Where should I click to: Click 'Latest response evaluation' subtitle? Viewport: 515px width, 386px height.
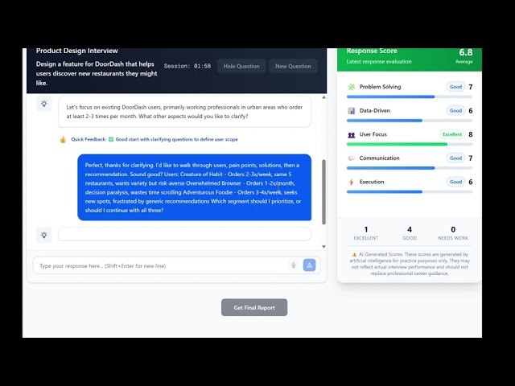tap(379, 61)
